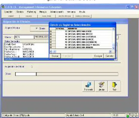Image resolution: width=139 pixels, height=118 pixels.
Task: Click the Buscar button
Action: coord(55,56)
